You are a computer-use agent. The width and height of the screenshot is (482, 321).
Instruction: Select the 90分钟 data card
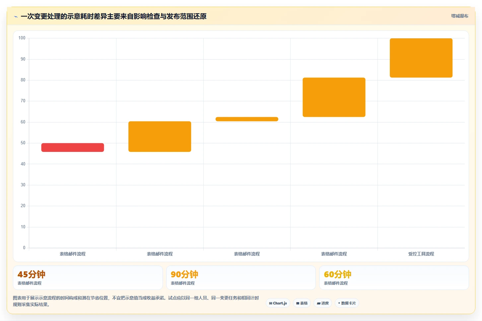click(x=241, y=278)
